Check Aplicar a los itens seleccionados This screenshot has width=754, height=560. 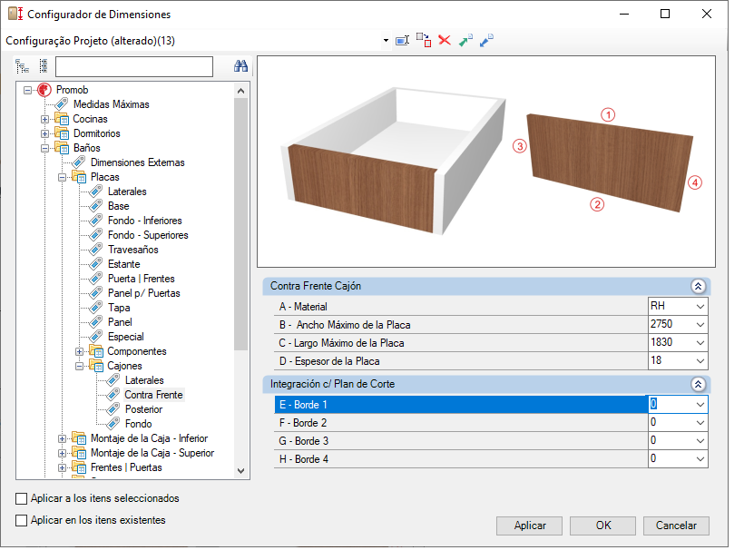pos(21,499)
